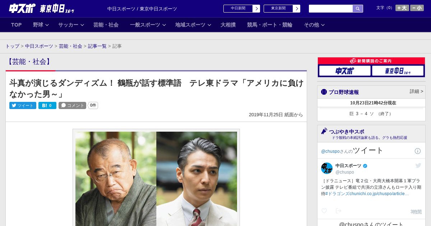Click the 中日スポーツ Twitter profile avatar
The width and height of the screenshot is (431, 226).
tap(327, 168)
